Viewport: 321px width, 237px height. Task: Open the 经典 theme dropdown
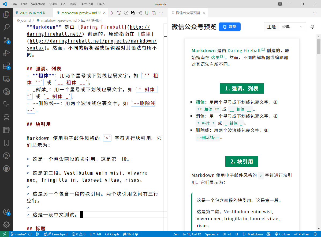(292, 27)
